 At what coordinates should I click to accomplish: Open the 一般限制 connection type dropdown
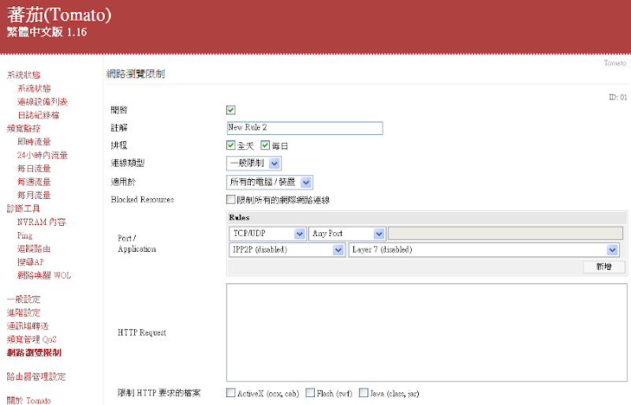click(x=254, y=163)
